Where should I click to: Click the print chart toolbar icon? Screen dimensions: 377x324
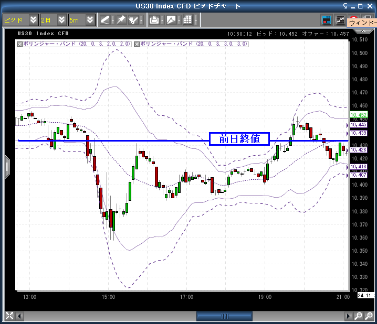pyautogui.click(x=154, y=20)
